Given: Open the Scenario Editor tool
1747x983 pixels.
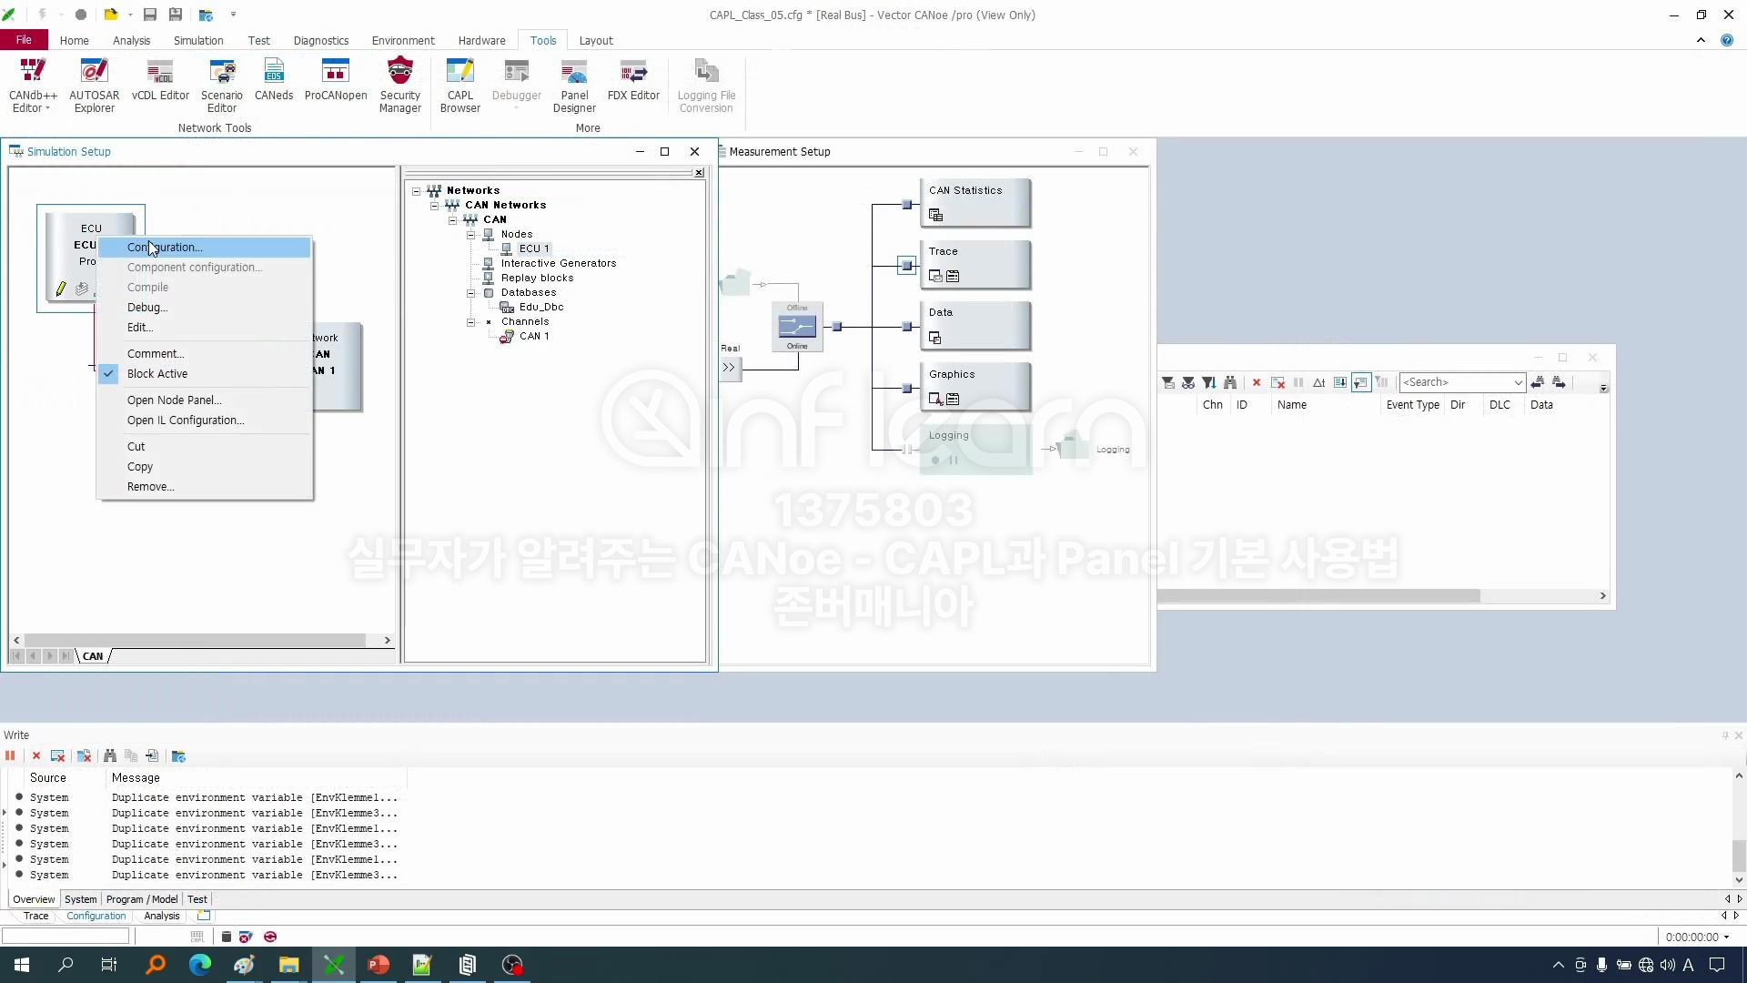Looking at the screenshot, I should click(222, 86).
